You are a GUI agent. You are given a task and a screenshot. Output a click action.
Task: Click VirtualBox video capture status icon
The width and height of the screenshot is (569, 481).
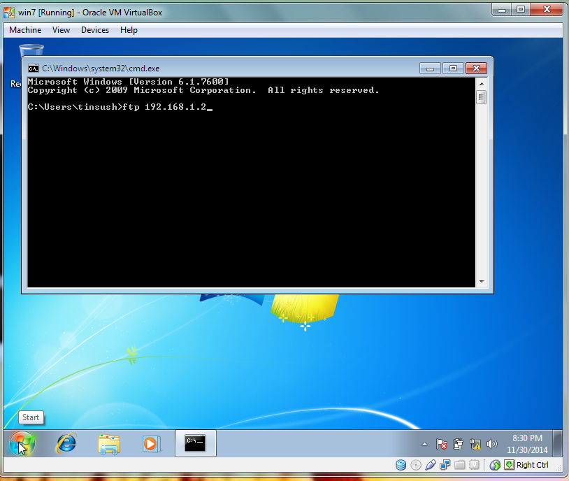475,465
